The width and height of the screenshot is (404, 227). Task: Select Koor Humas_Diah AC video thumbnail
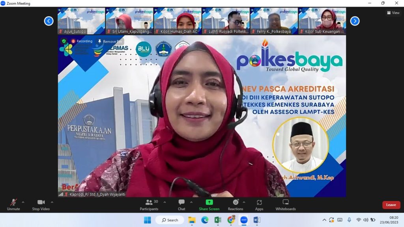178,21
